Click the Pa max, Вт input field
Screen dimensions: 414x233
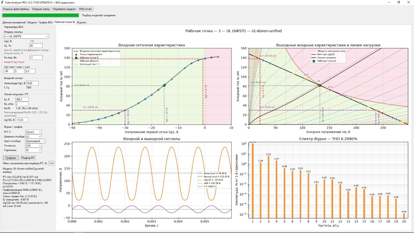coord(36,57)
